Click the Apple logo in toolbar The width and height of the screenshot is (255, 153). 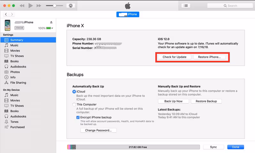(128, 6)
